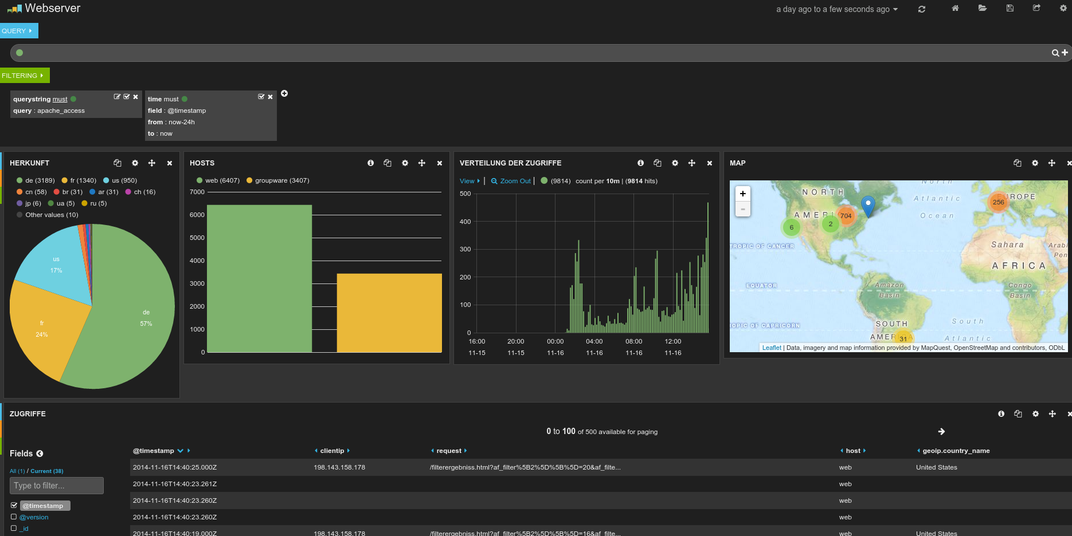This screenshot has height=536, width=1072.
Task: Open the share dashboard icon
Action: pyautogui.click(x=1036, y=8)
